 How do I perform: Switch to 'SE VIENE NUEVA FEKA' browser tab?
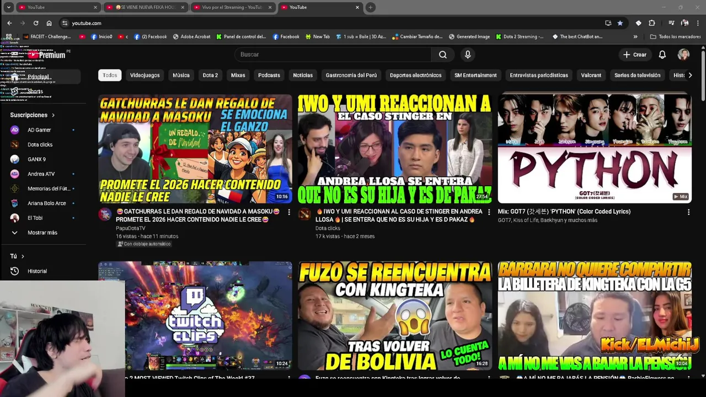(146, 7)
